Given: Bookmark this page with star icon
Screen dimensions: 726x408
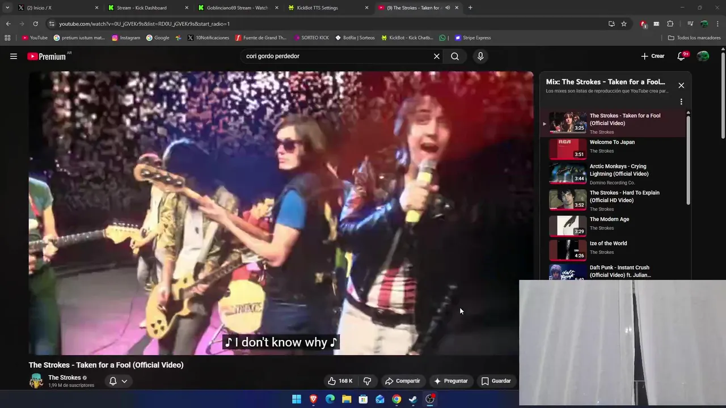Looking at the screenshot, I should 624,24.
